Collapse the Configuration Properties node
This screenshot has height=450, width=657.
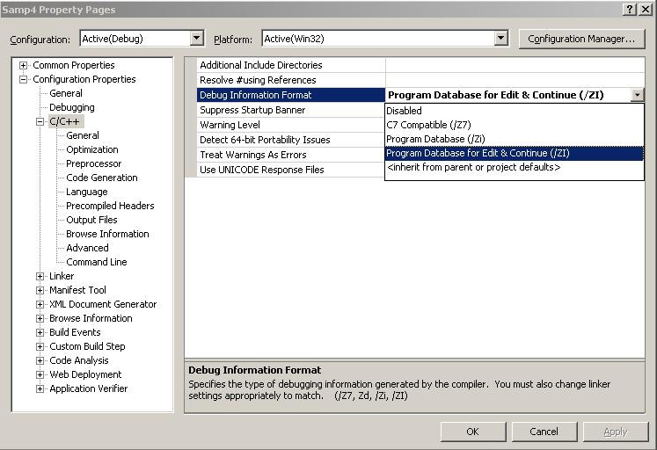click(24, 79)
